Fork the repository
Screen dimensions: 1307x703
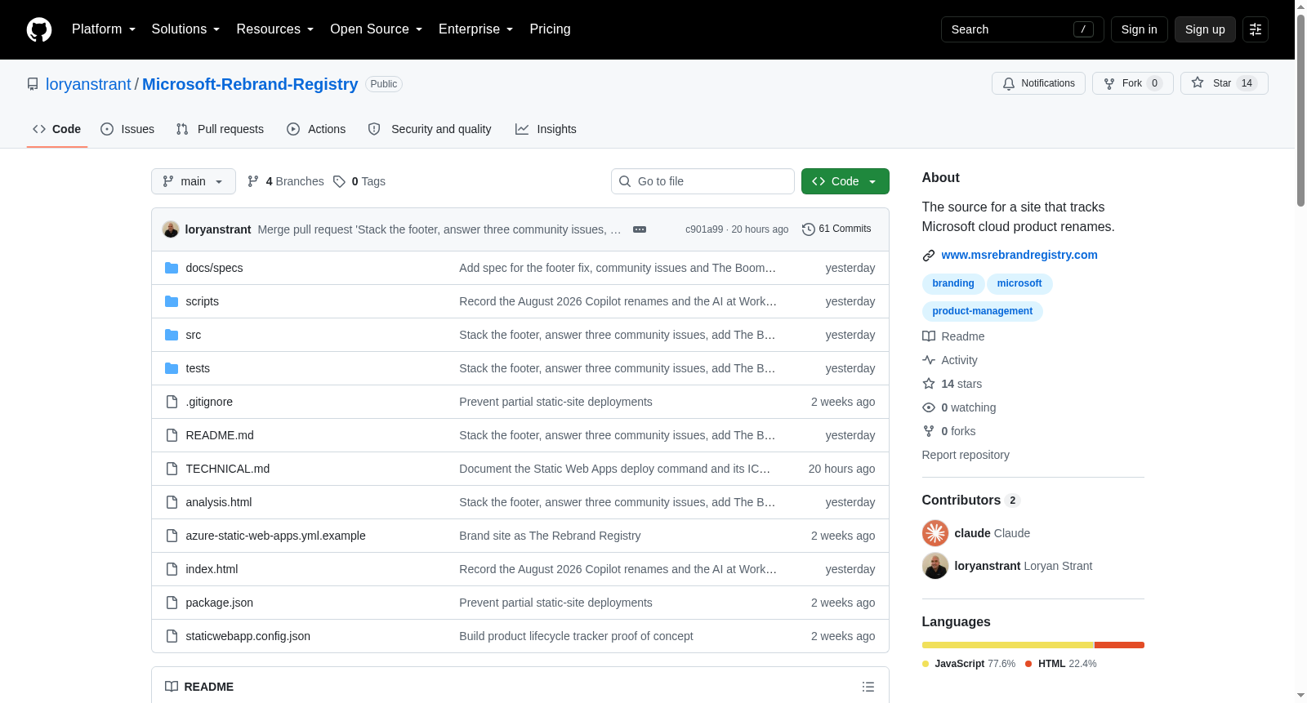(1132, 83)
